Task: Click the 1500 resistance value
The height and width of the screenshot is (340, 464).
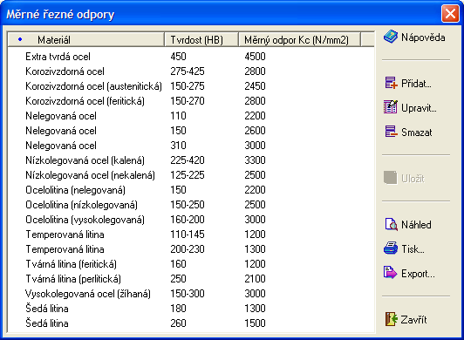Action: [x=255, y=323]
